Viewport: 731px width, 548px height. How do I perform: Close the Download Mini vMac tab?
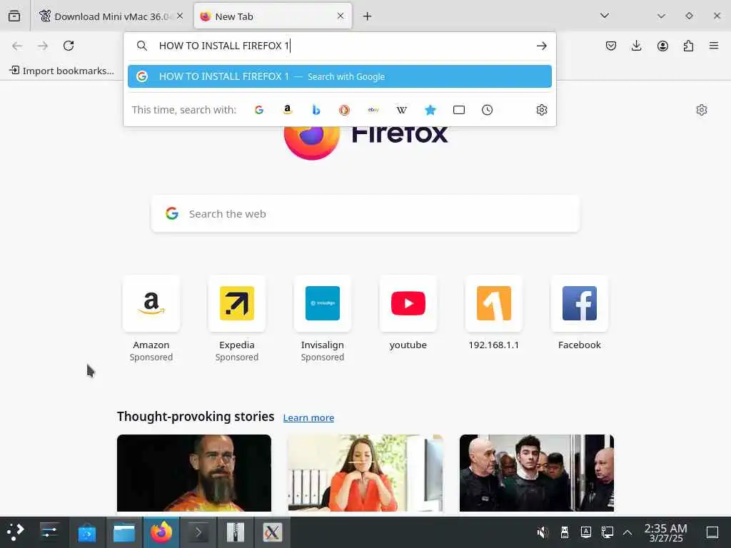pos(180,16)
